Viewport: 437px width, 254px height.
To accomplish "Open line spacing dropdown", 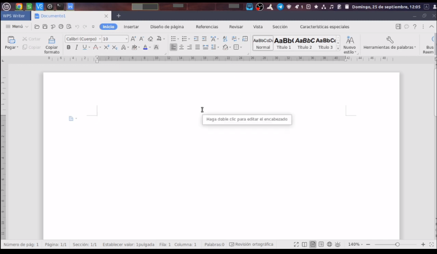I will (x=218, y=47).
